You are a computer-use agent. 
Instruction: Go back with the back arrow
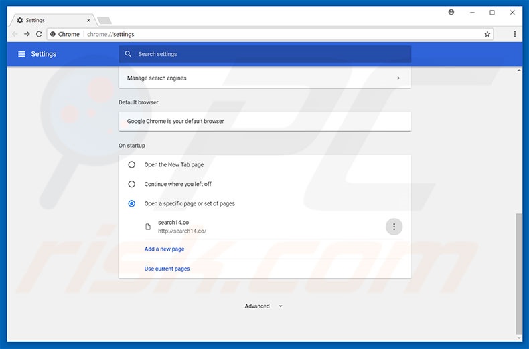(15, 34)
